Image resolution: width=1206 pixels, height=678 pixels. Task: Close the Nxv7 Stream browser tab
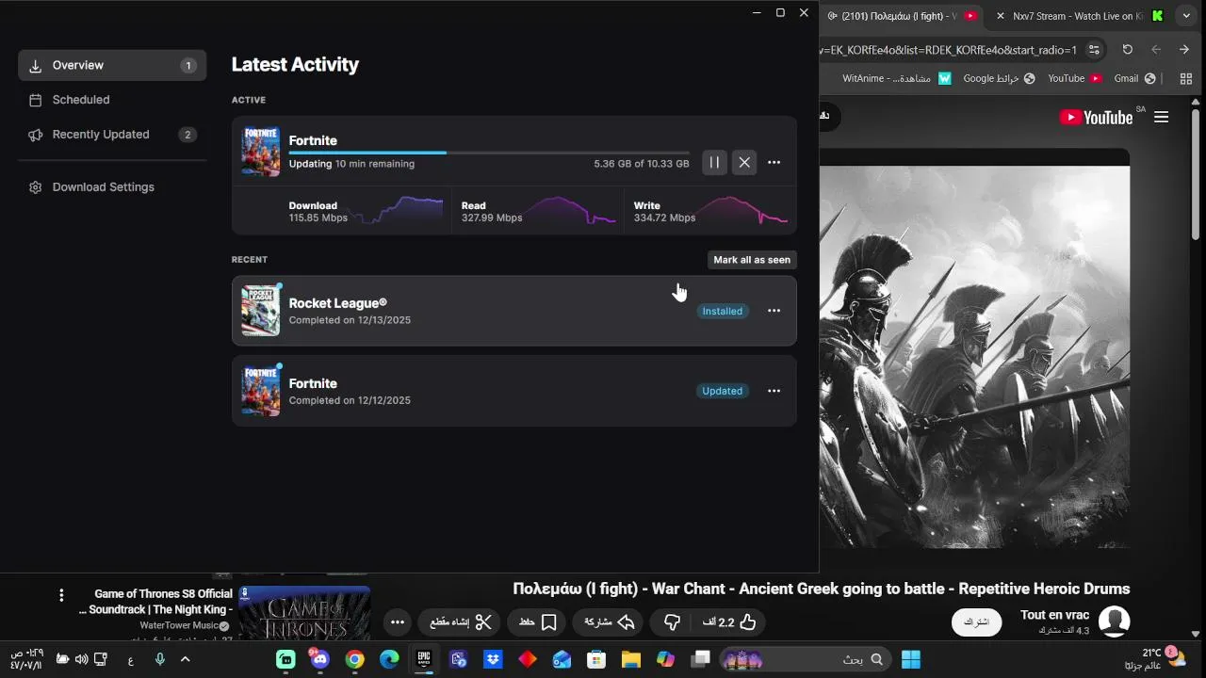(1001, 16)
